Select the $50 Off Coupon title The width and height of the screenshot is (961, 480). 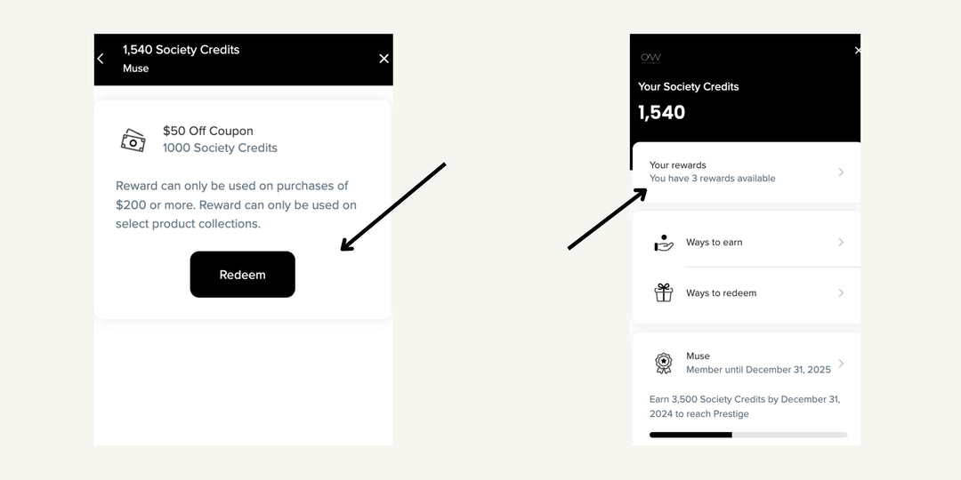pyautogui.click(x=207, y=131)
